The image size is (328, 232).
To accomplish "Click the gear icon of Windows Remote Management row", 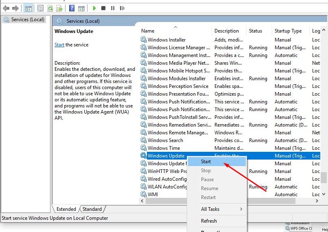I will [x=144, y=132].
